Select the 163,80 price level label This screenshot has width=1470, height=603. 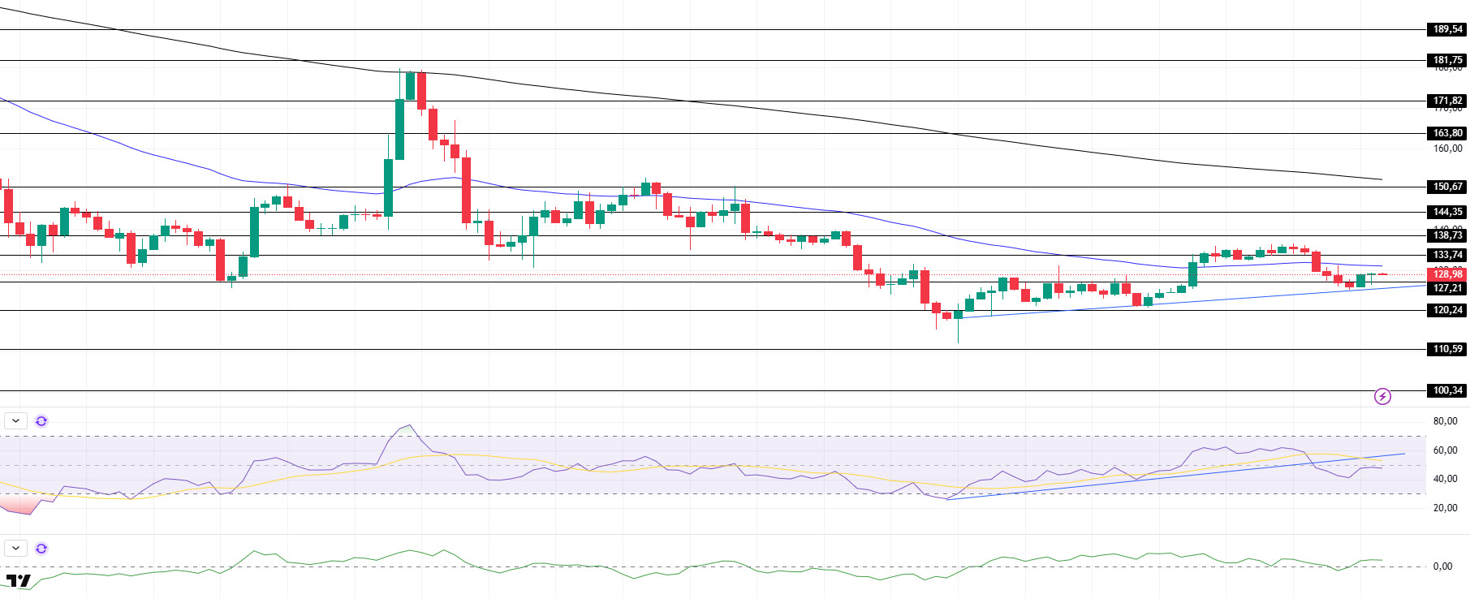[x=1447, y=133]
